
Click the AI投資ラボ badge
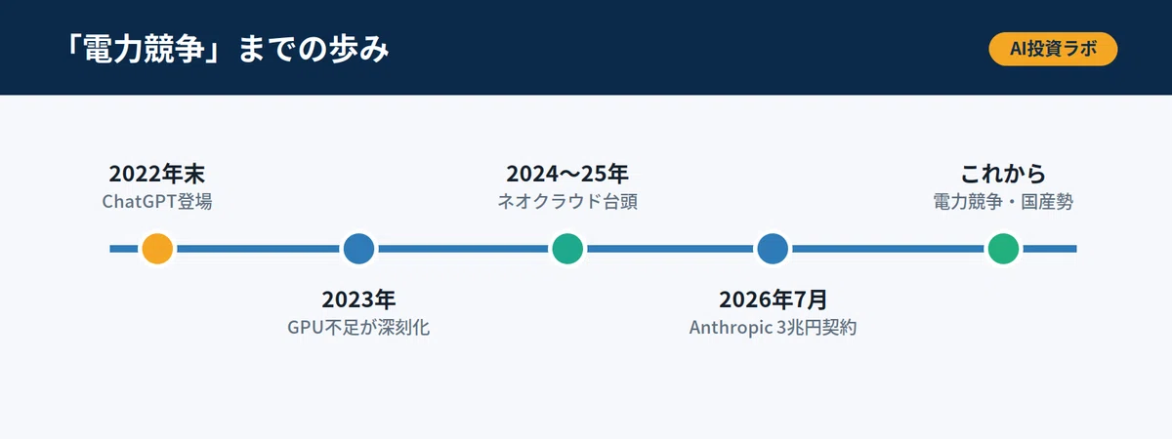(x=1053, y=49)
